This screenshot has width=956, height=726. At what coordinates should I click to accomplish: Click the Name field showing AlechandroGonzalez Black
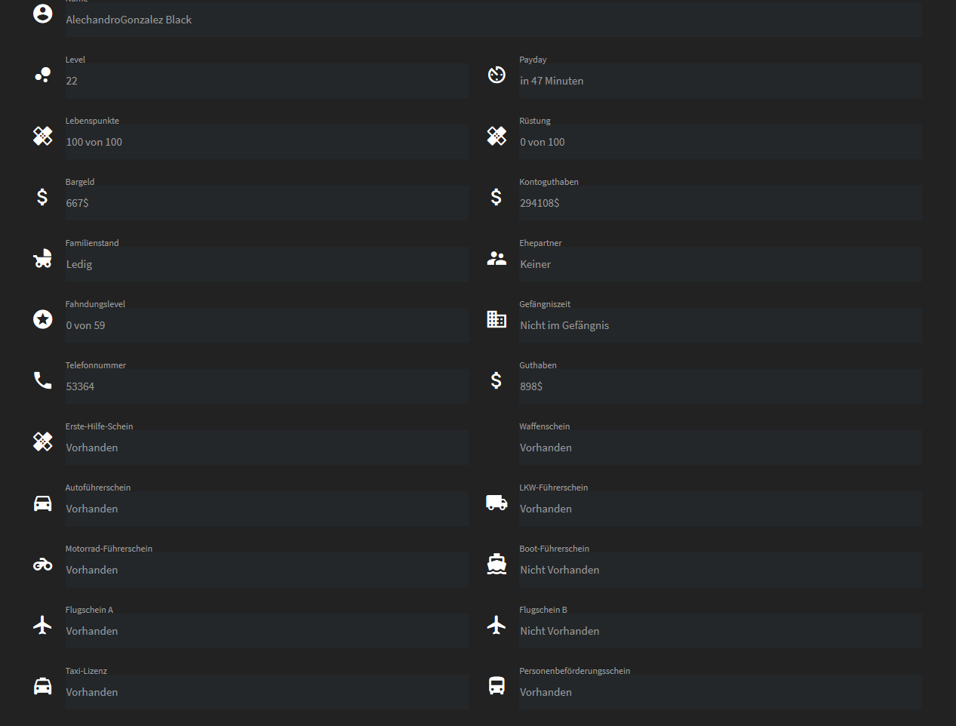(x=493, y=20)
